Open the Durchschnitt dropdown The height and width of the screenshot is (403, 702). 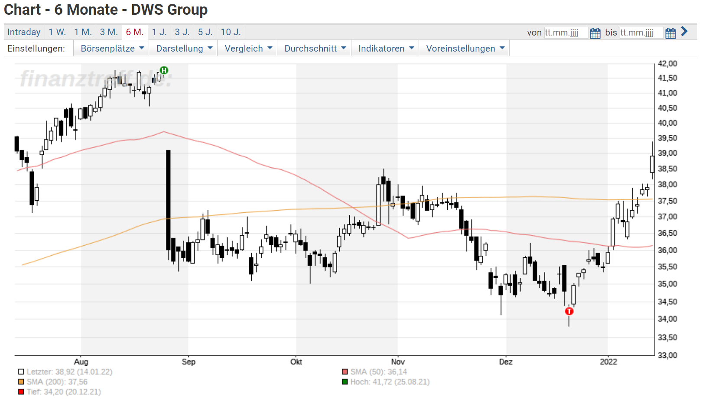pyautogui.click(x=315, y=49)
